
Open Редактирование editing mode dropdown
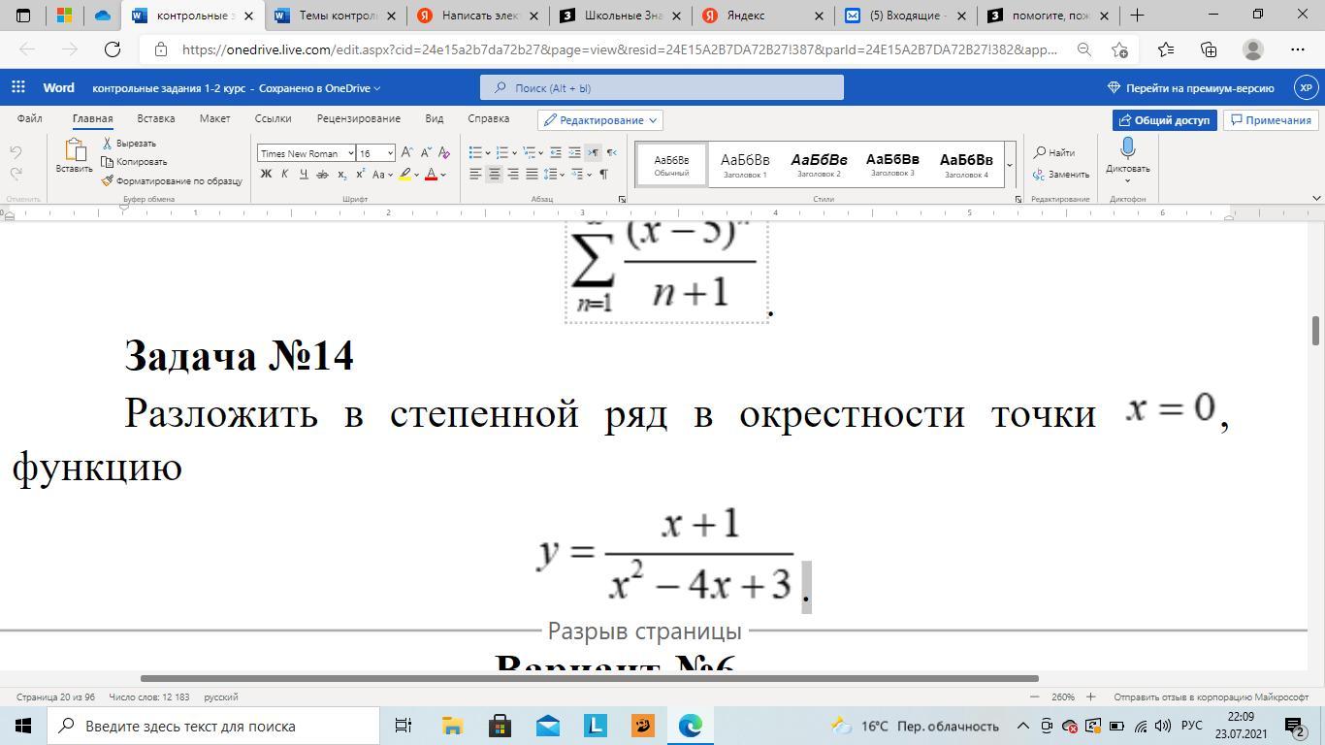[600, 120]
